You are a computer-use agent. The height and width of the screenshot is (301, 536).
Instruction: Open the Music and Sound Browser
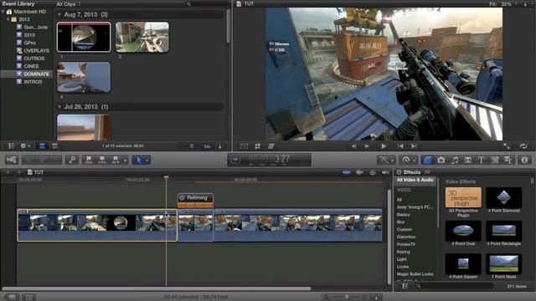pyautogui.click(x=455, y=160)
